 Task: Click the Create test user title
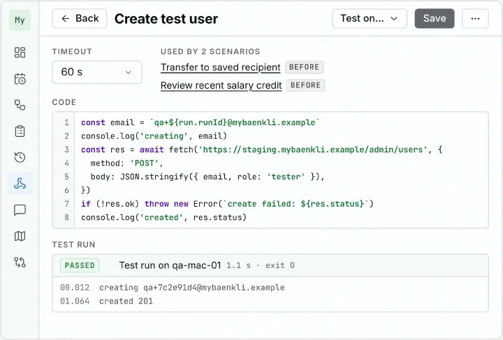click(166, 19)
